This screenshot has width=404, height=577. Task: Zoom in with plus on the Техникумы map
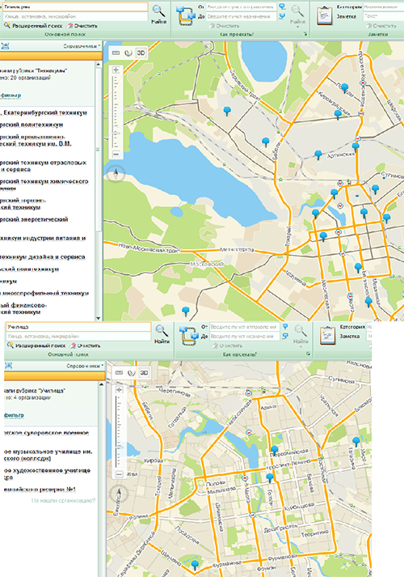[x=116, y=70]
